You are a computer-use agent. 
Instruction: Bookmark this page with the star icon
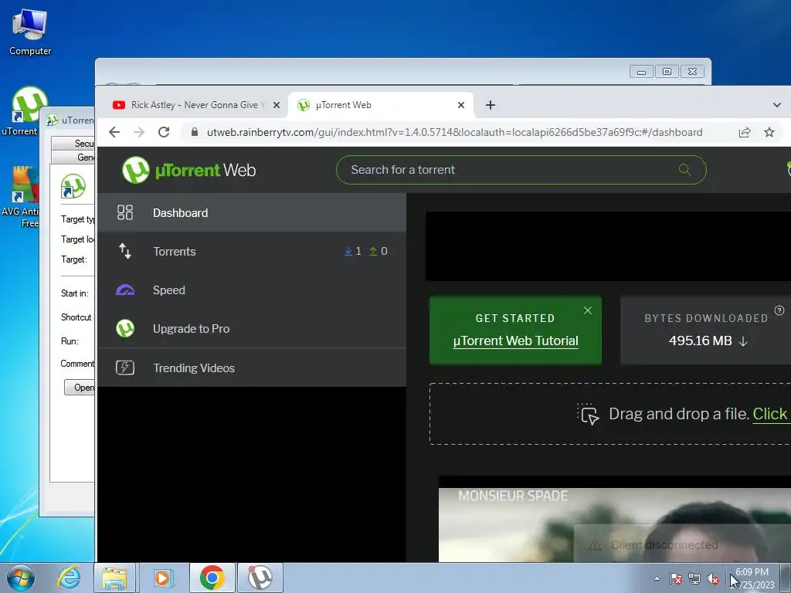point(769,132)
